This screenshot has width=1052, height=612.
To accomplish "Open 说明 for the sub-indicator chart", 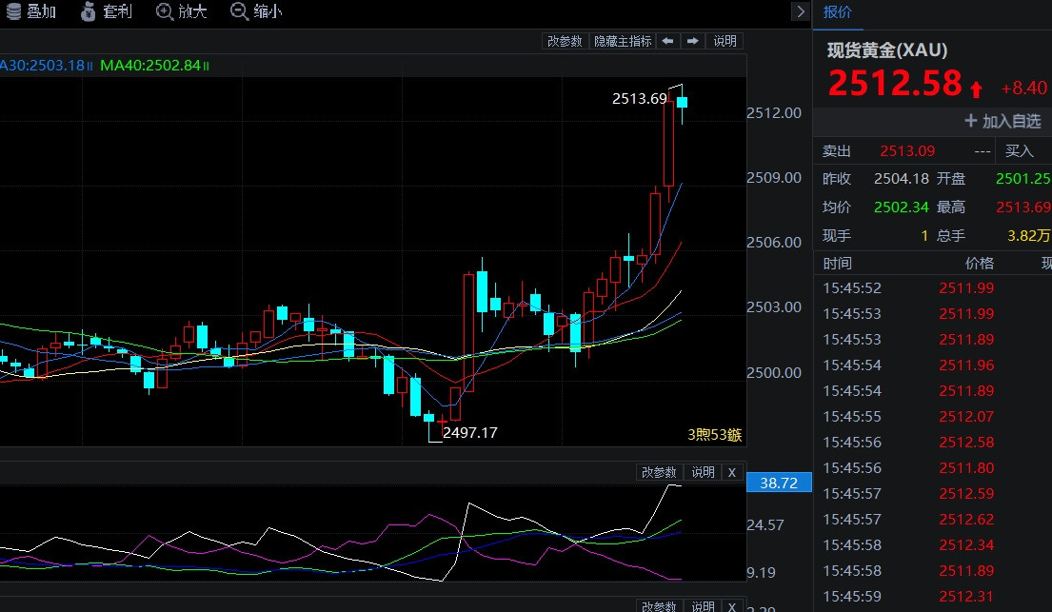I will click(703, 472).
